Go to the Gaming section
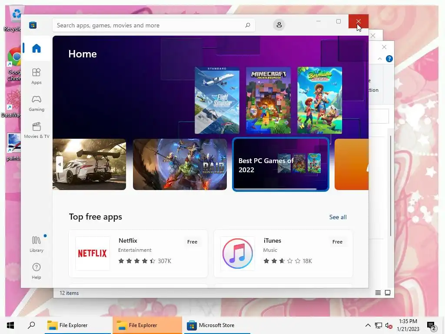Viewport: 445px width, 334px height. (x=37, y=103)
